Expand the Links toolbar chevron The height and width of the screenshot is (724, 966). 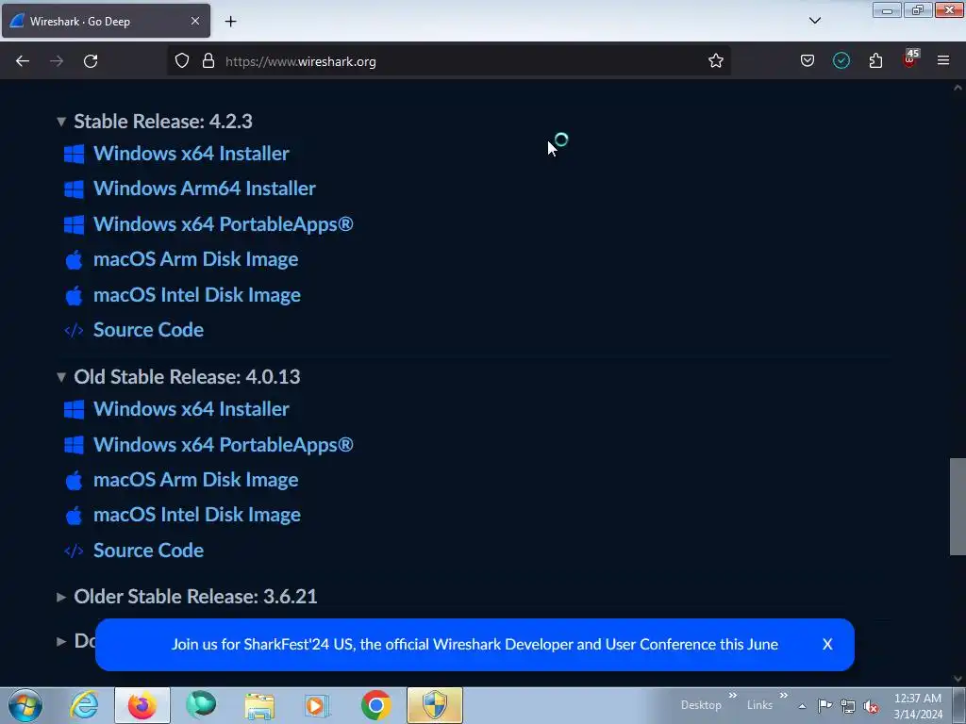point(783,695)
